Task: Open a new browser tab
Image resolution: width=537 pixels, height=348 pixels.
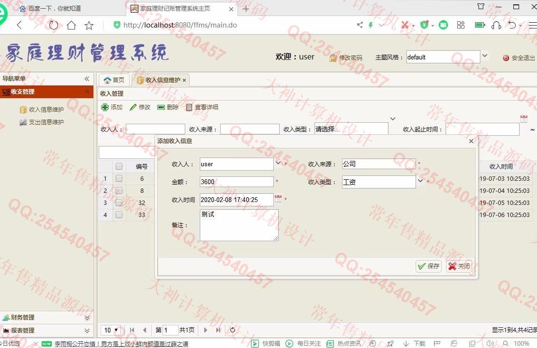Action: pyautogui.click(x=246, y=9)
